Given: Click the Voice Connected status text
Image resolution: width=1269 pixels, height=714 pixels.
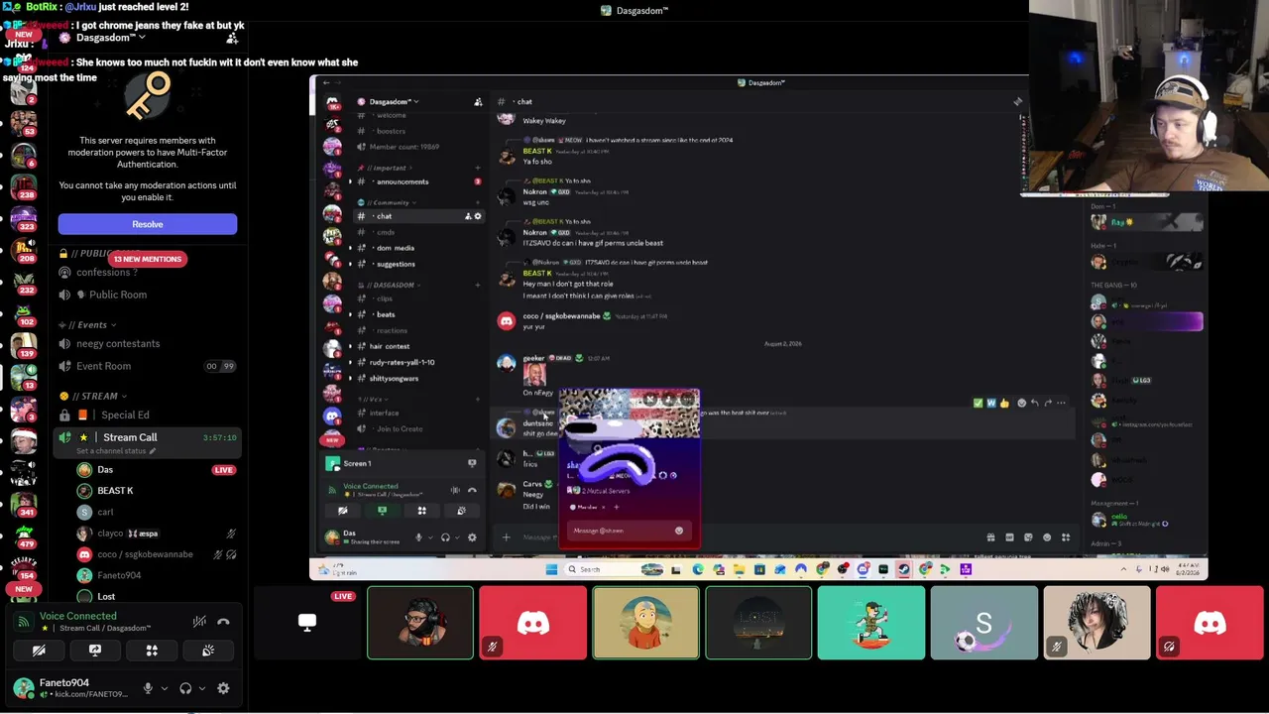Looking at the screenshot, I should click(x=77, y=616).
